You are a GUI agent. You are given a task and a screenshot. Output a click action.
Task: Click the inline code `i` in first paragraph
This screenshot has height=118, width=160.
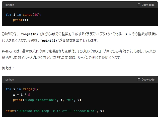pyautogui.click(x=126, y=34)
